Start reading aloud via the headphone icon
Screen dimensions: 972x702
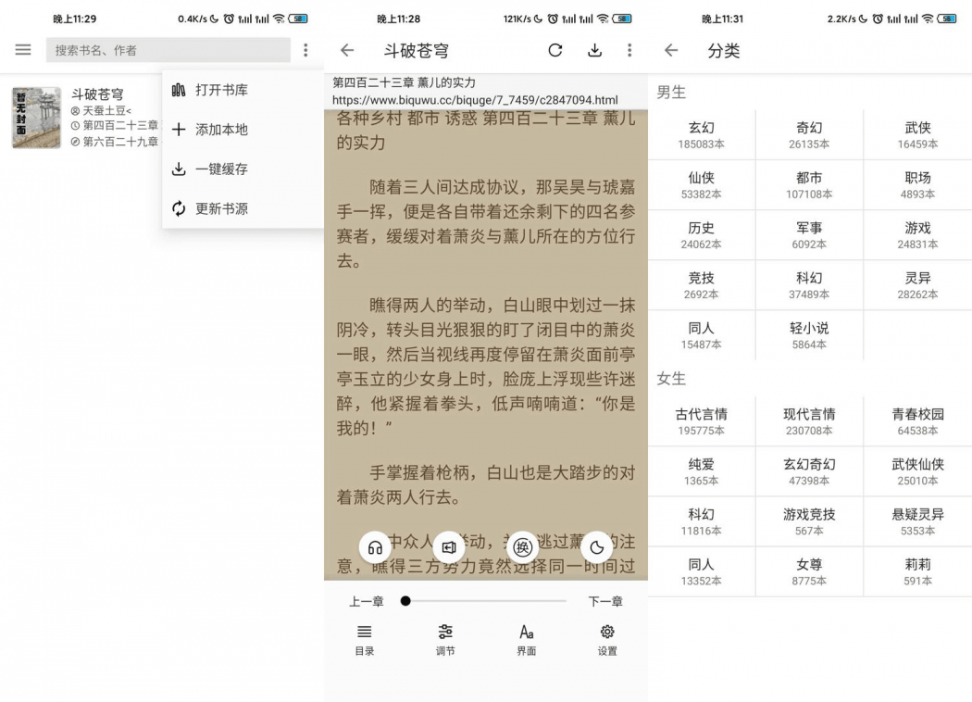click(x=375, y=547)
